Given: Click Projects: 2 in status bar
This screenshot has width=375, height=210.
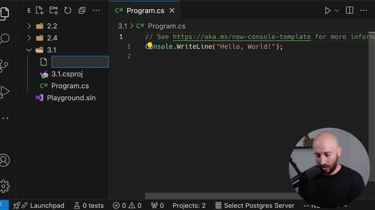Looking at the screenshot, I should coord(189,205).
